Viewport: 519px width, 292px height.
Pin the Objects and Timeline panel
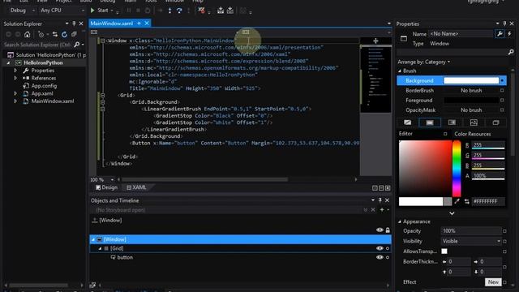pos(380,200)
